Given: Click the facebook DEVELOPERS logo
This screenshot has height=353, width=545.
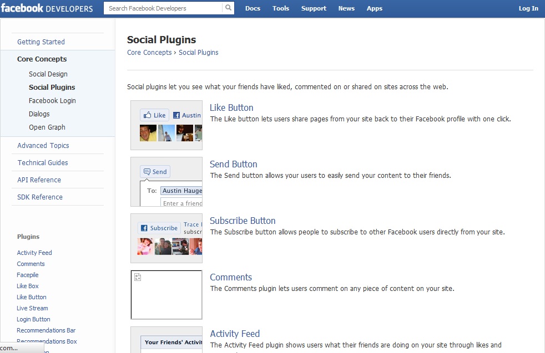Looking at the screenshot, I should 47,8.
